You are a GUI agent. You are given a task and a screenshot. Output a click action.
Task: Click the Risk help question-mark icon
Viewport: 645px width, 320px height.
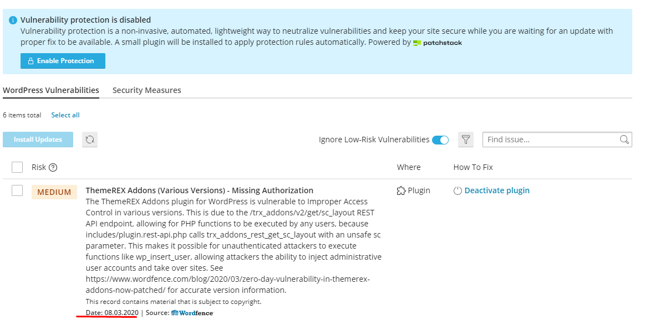tap(53, 167)
